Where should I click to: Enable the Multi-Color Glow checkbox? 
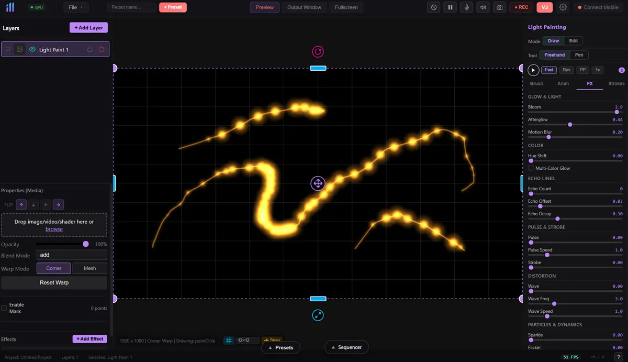(531, 168)
